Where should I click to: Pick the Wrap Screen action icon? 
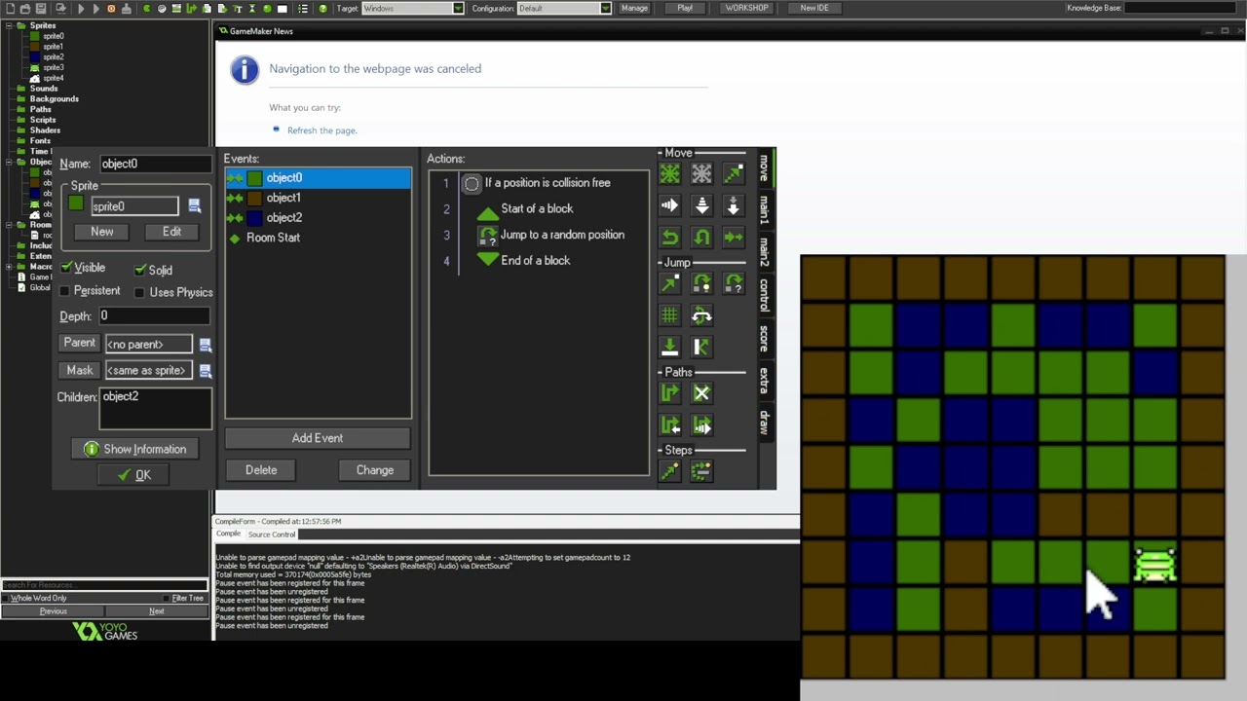[701, 315]
